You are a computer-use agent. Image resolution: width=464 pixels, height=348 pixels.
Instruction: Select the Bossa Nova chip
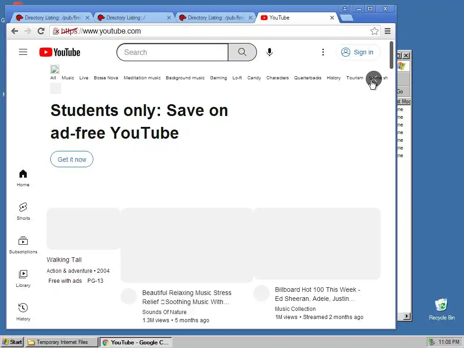click(x=106, y=78)
